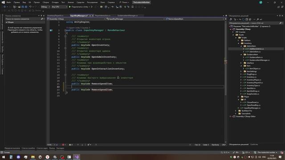285x160 pixels.
Task: Select Assembly-CSharp-Editor project node
Action: [x=245, y=116]
